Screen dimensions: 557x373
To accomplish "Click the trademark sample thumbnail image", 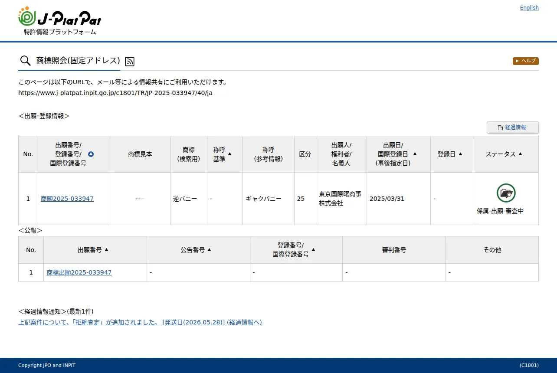I will [140, 199].
